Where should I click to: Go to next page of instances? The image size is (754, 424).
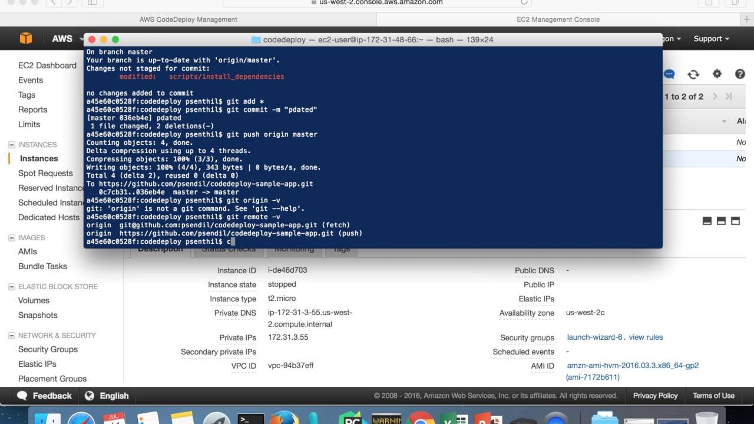coord(715,97)
